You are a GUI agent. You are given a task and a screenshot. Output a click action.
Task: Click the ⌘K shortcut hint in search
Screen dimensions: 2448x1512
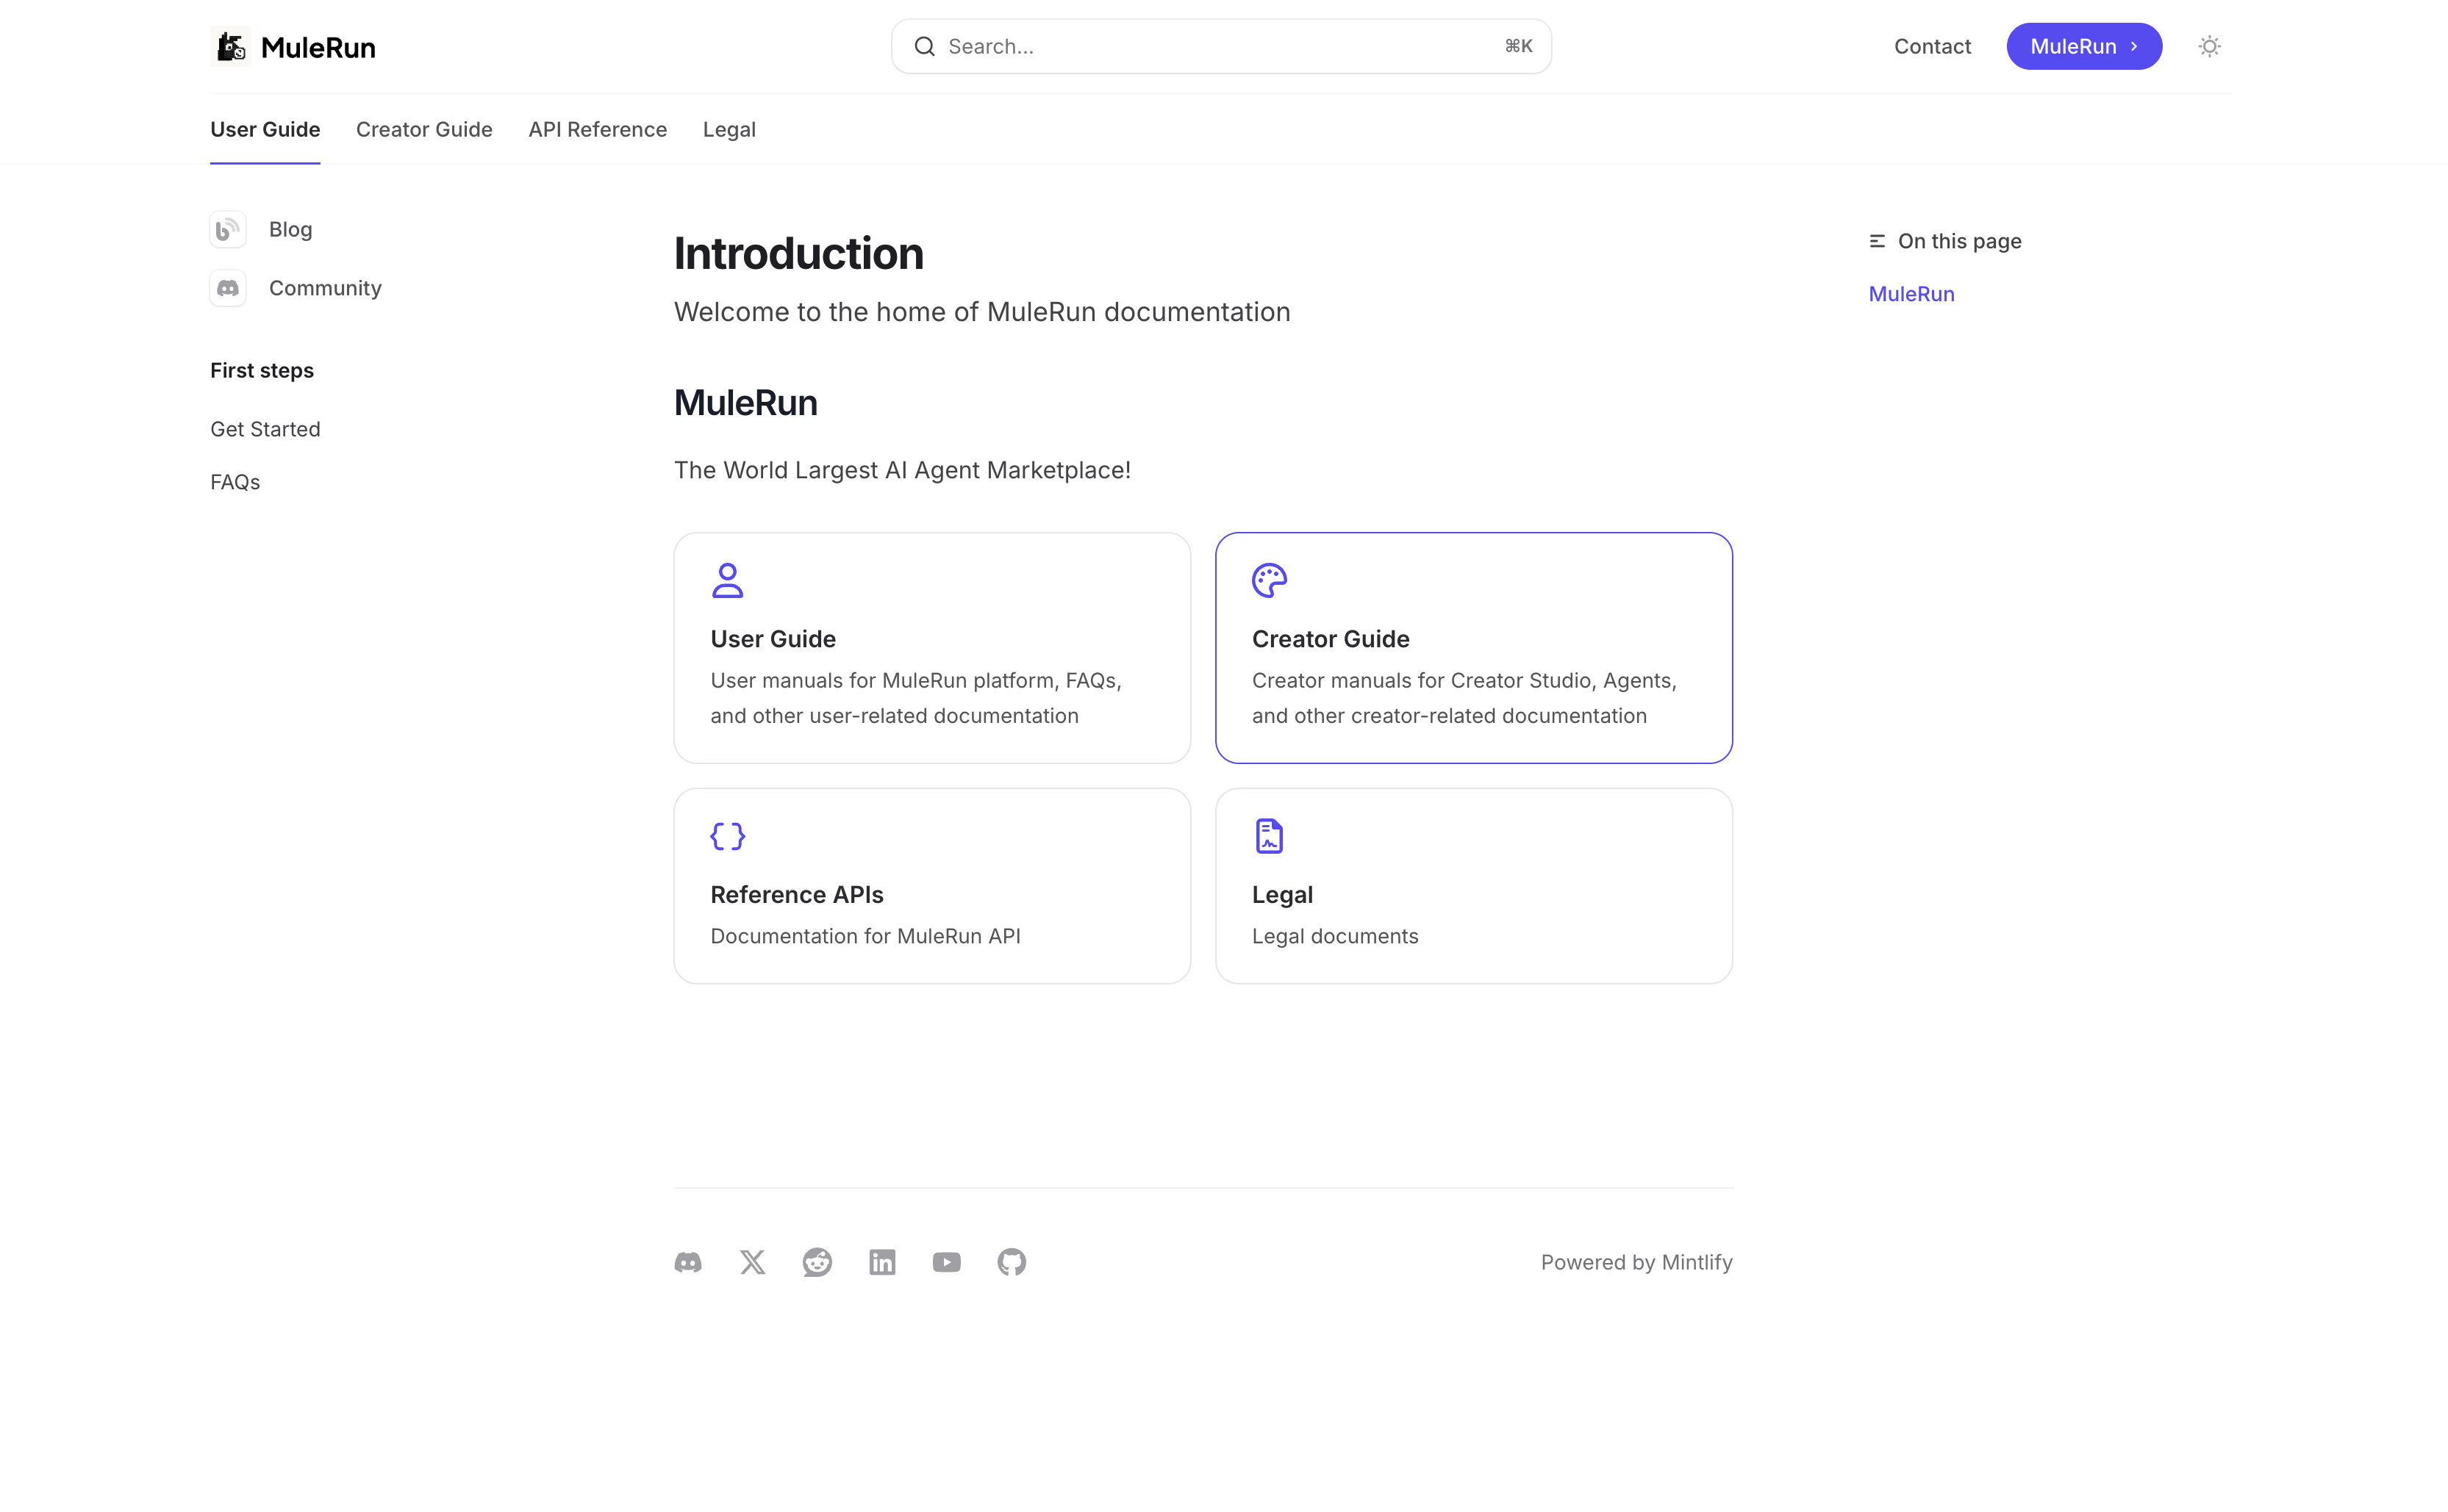coord(1517,46)
